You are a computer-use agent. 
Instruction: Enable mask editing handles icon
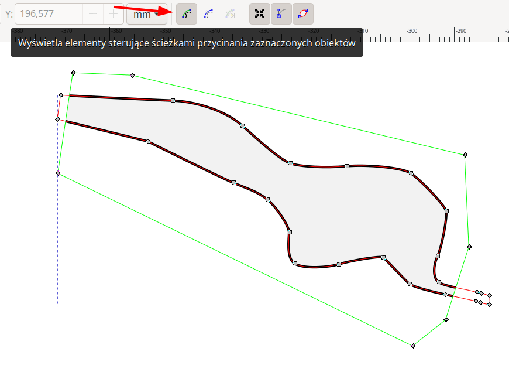click(x=208, y=13)
